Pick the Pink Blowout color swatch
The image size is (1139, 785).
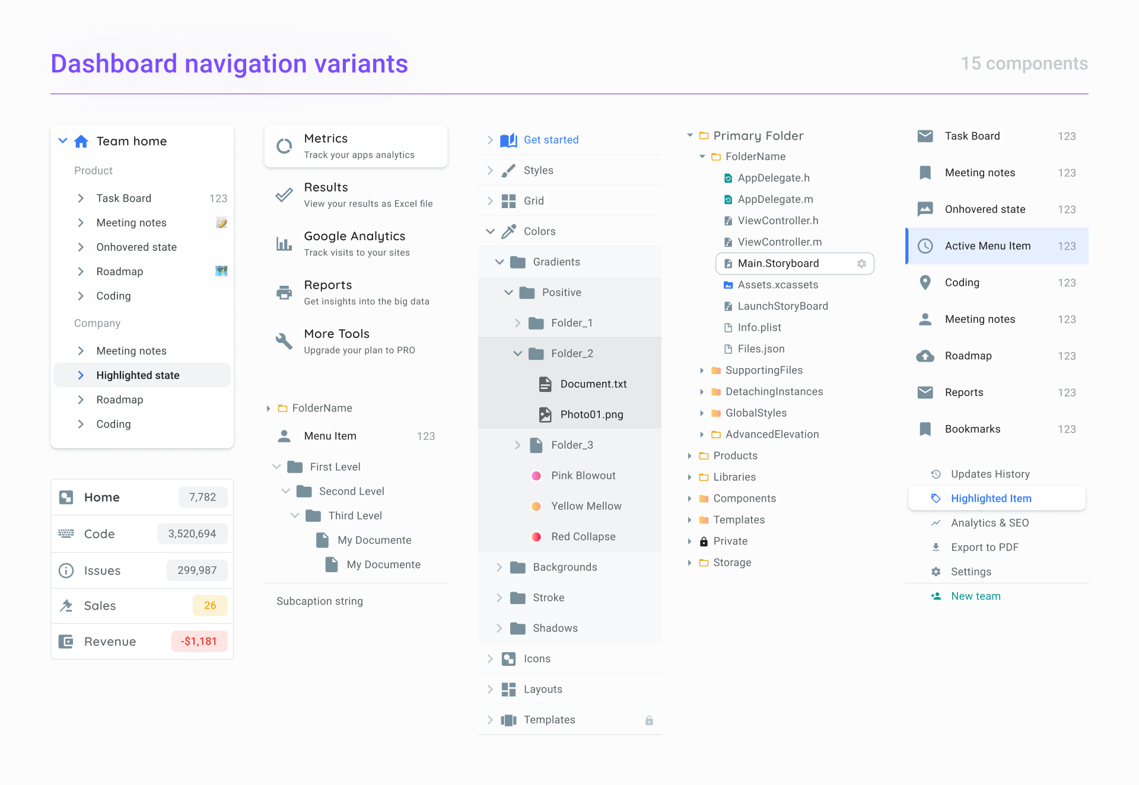click(536, 476)
